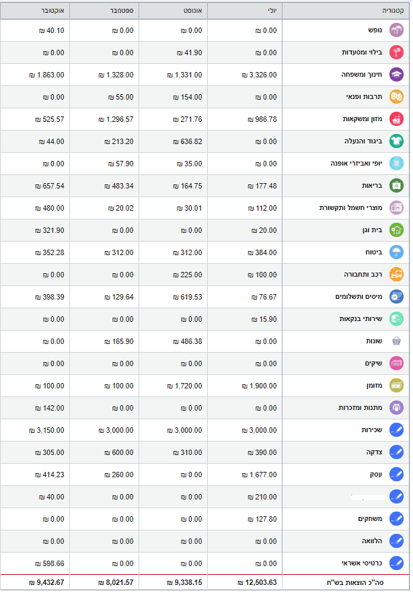Click the נופש vacation category icon
Image resolution: width=413 pixels, height=593 pixels.
pyautogui.click(x=397, y=30)
